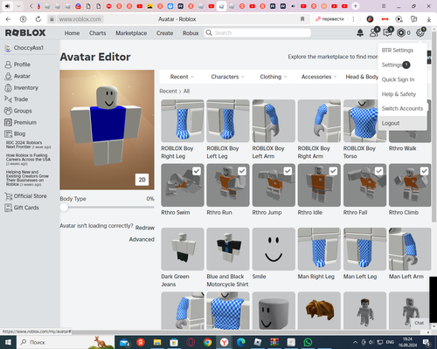Click the Robux balance icon

401,33
